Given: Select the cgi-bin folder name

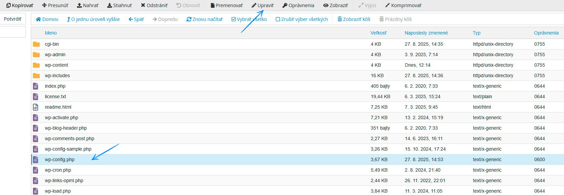Looking at the screenshot, I should point(52,44).
